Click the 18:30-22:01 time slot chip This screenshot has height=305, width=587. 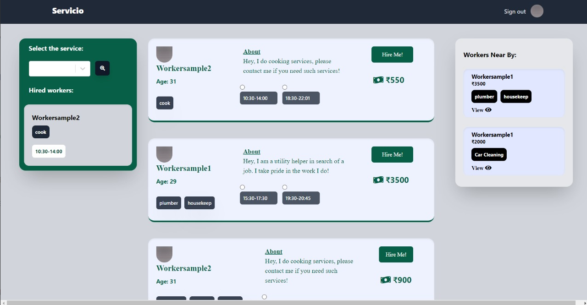301,98
